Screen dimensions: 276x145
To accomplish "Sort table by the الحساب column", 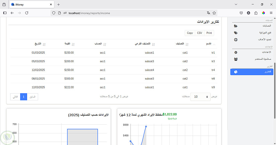I will 100,44.
